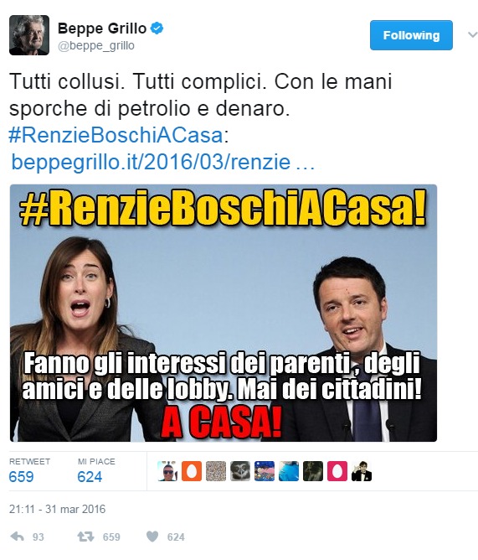Click the retweet arrows icon
The image size is (478, 560).
coord(85,537)
